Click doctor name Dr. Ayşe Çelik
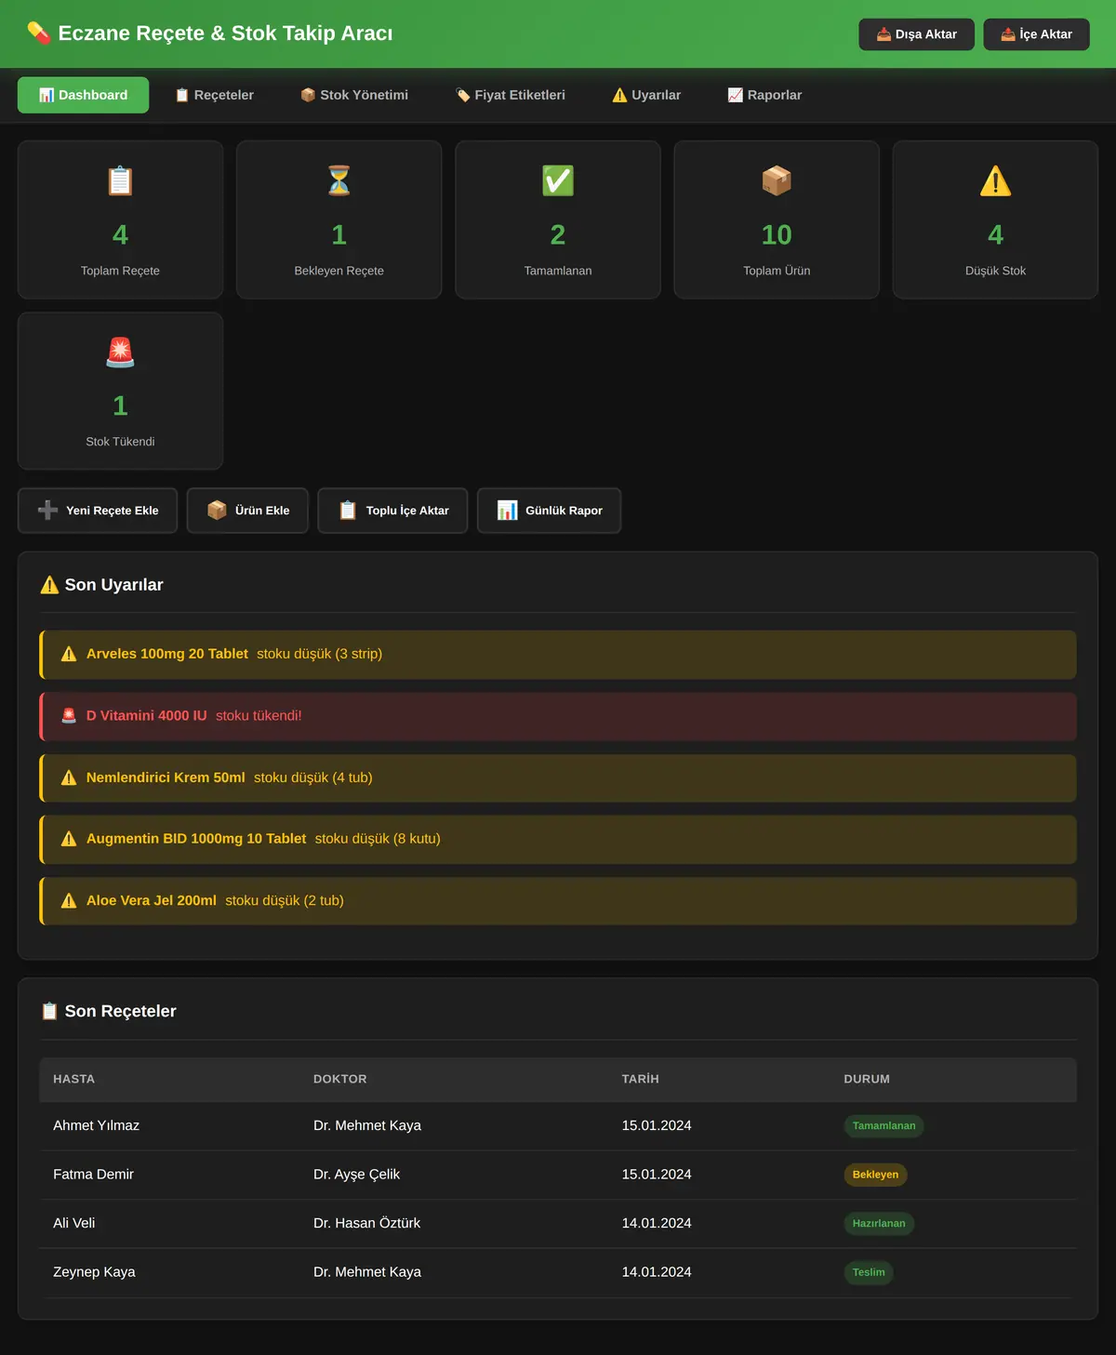Image resolution: width=1116 pixels, height=1355 pixels. tap(356, 1175)
